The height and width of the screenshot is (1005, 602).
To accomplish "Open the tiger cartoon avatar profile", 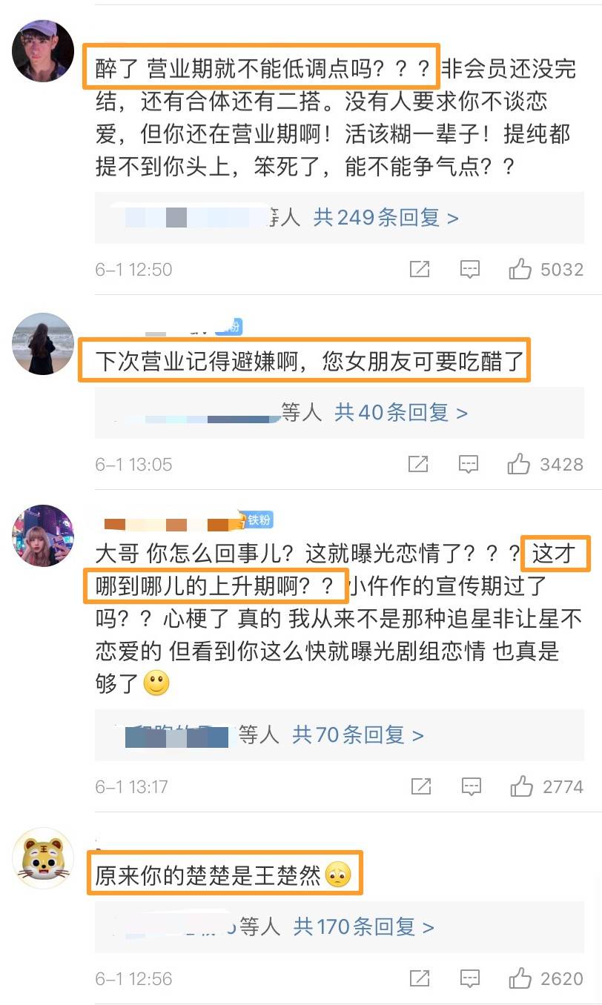I will (44, 858).
